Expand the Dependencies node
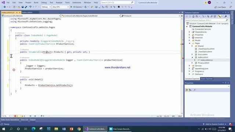This screenshot has width=235, height=132. (x=189, y=32)
